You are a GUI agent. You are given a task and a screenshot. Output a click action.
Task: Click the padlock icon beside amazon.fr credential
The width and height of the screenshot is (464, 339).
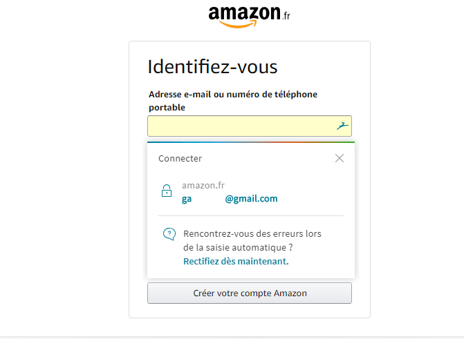[x=167, y=191]
